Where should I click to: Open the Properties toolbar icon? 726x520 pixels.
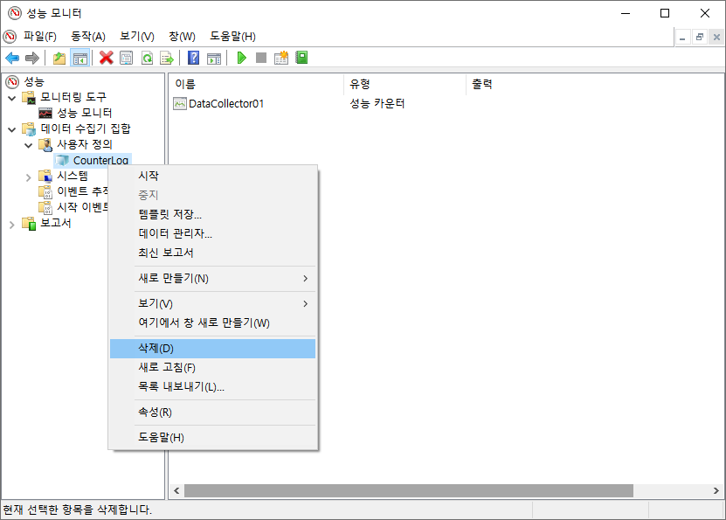tap(126, 58)
